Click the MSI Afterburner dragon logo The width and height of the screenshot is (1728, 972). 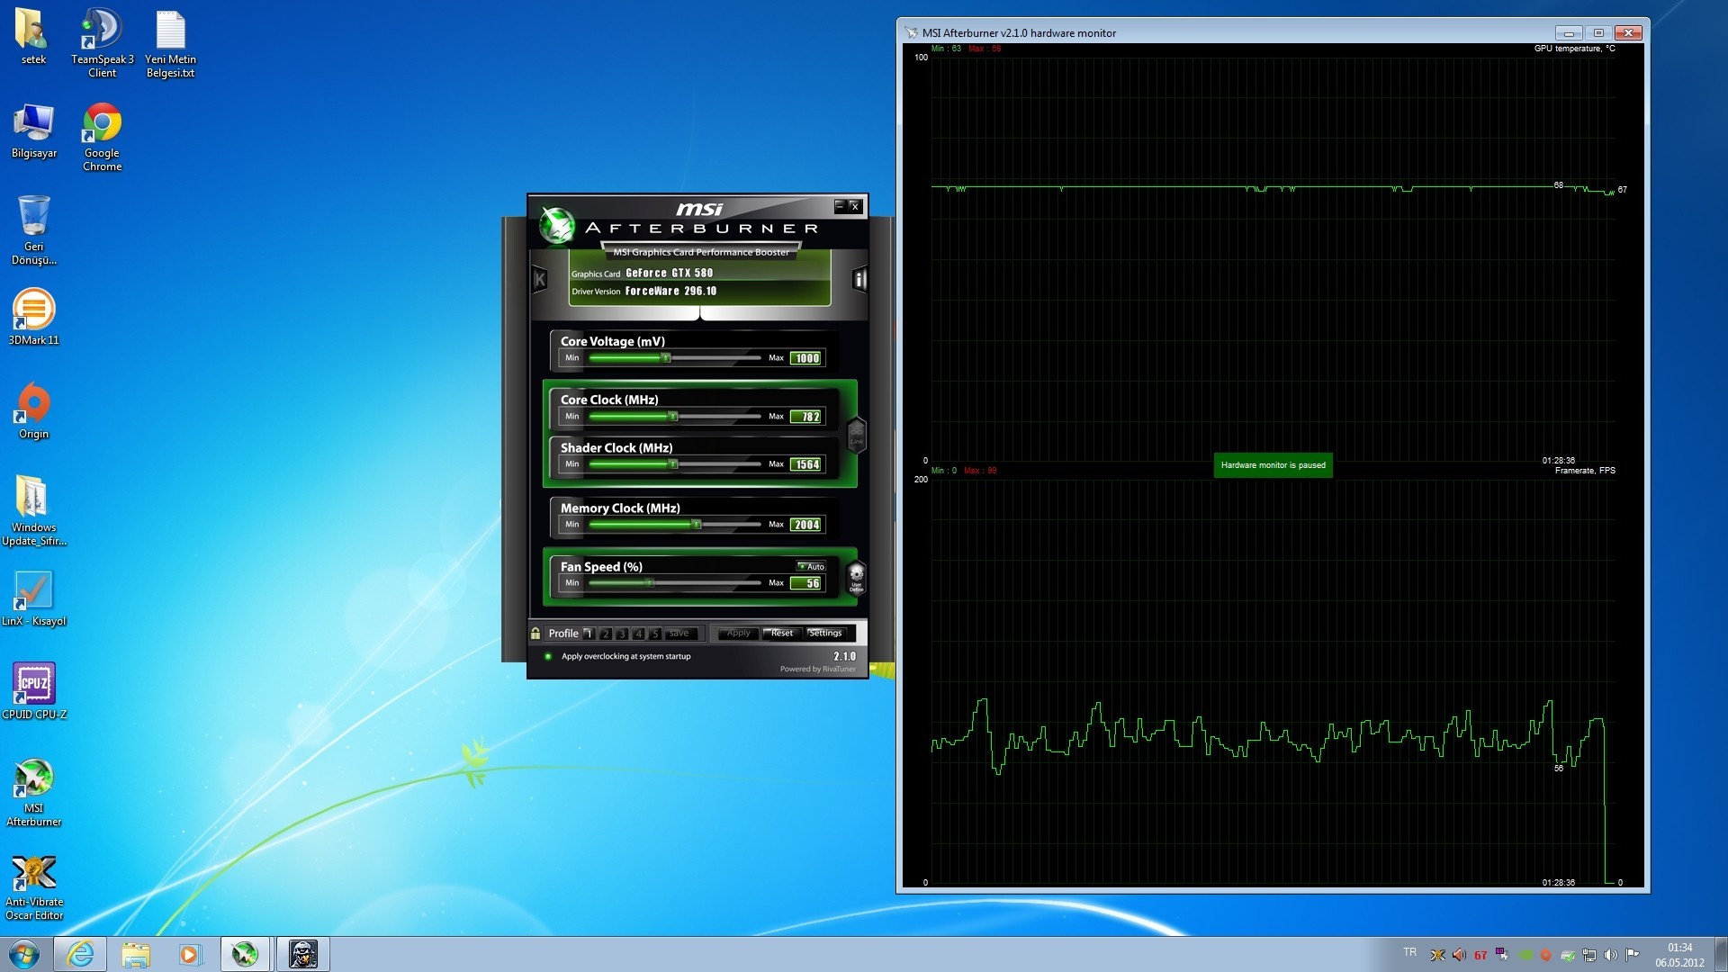pos(556,225)
